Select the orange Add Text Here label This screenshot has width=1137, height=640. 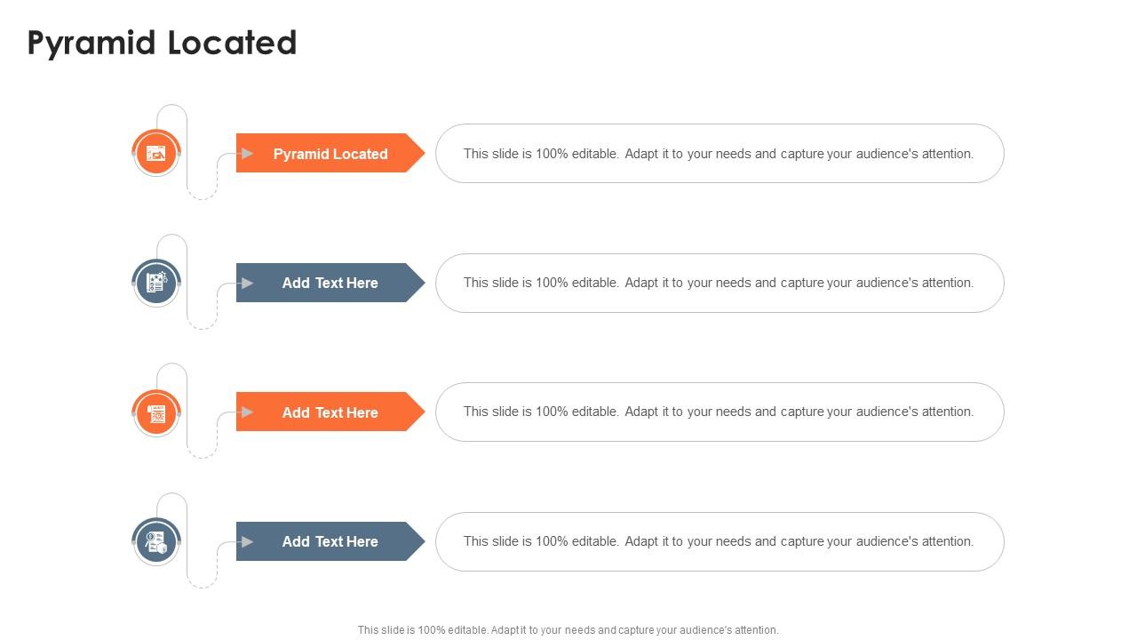coord(330,412)
